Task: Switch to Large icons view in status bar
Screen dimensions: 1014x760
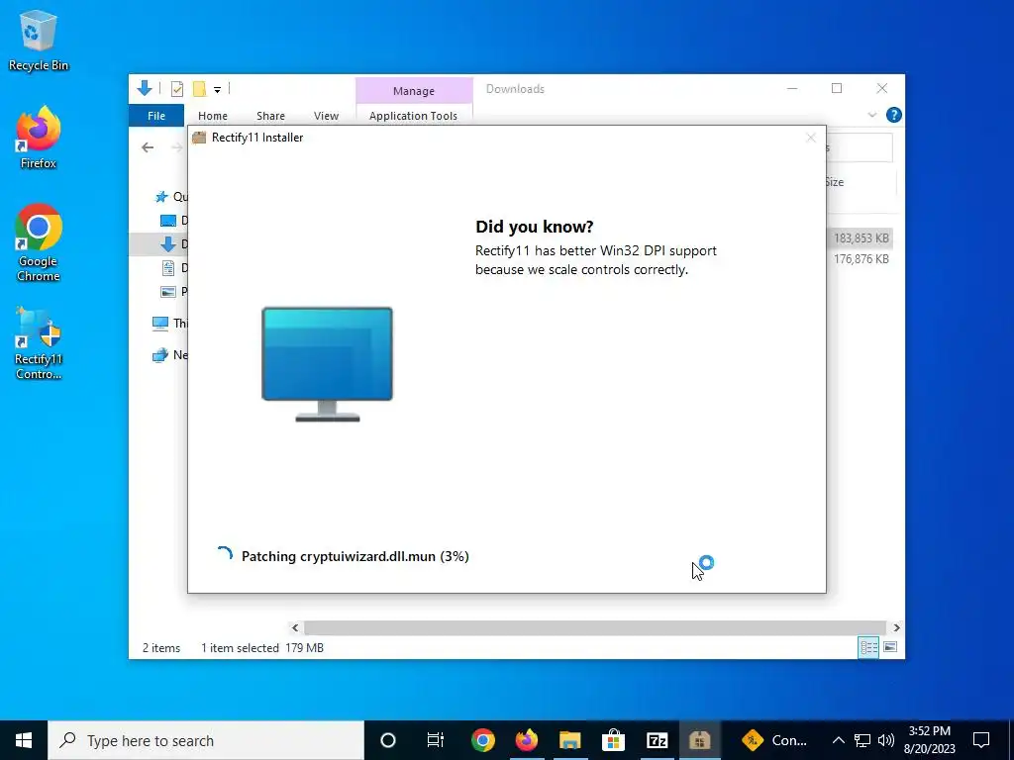Action: [890, 647]
